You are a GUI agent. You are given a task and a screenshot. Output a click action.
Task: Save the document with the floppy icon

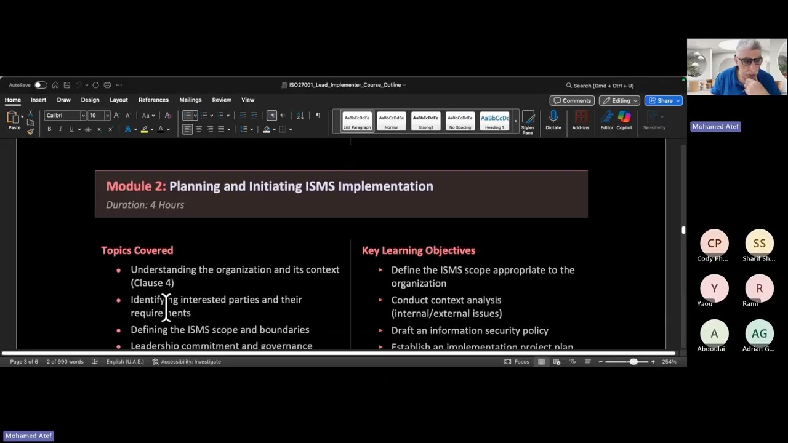click(66, 85)
